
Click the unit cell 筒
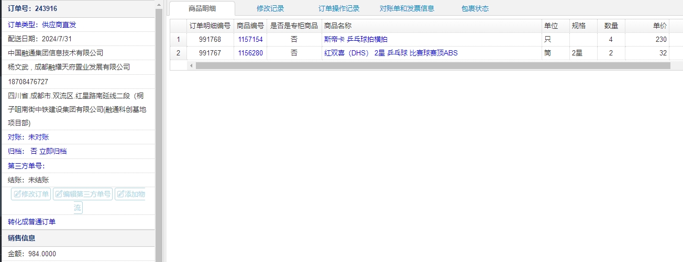click(555, 53)
